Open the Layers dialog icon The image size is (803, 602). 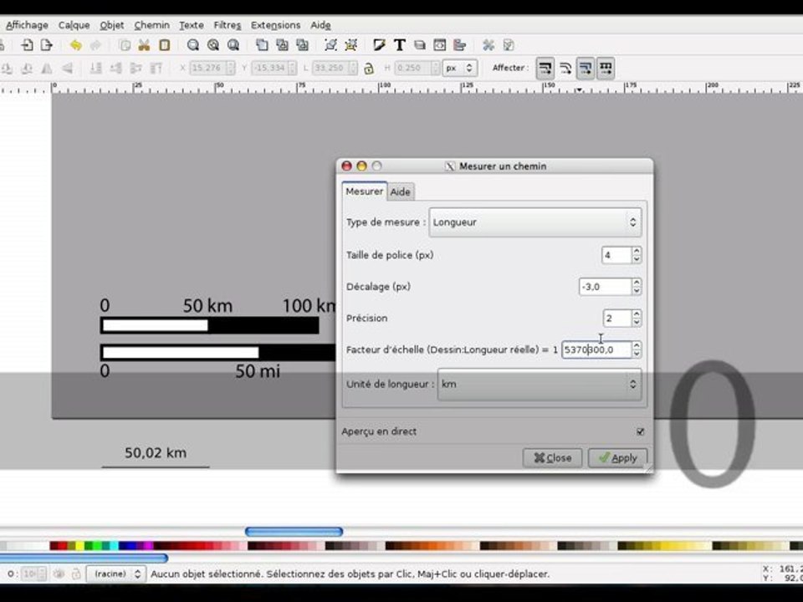coord(420,45)
